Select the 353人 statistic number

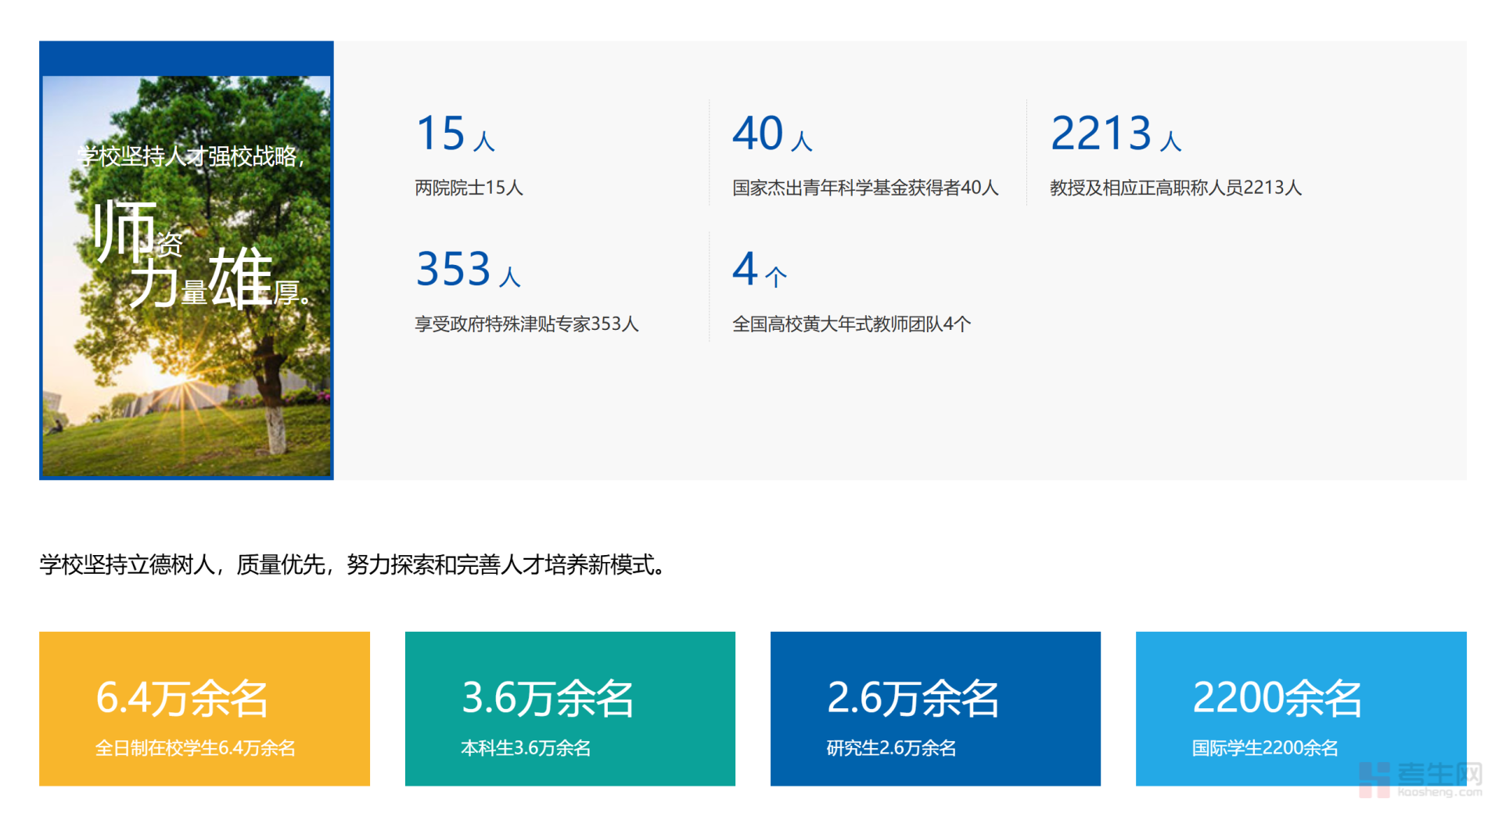pyautogui.click(x=468, y=270)
